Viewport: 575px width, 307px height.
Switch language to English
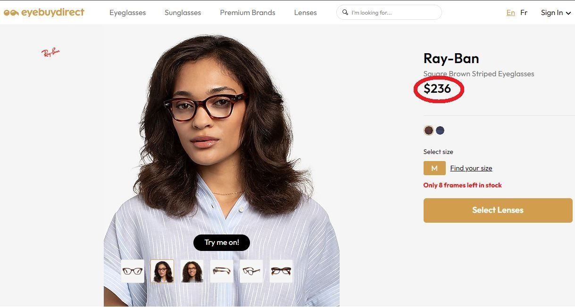click(x=510, y=13)
